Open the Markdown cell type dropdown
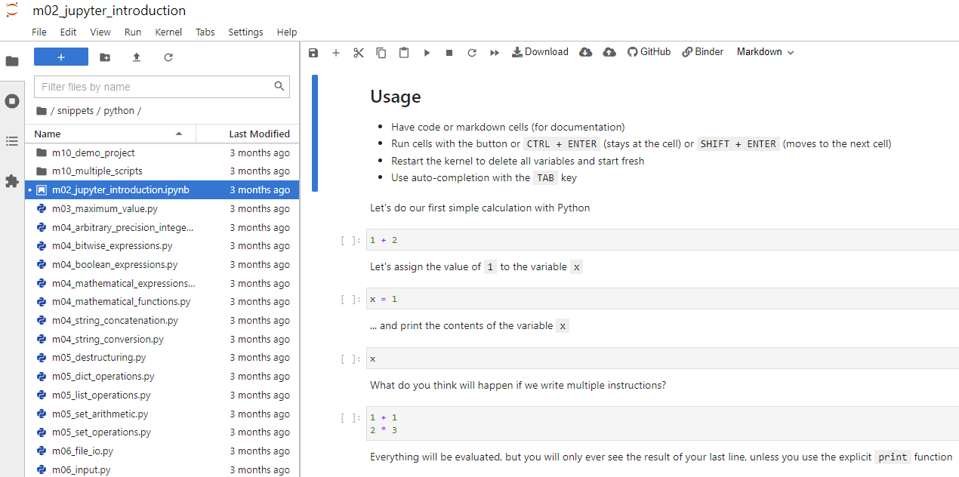Image resolution: width=959 pixels, height=477 pixels. pyautogui.click(x=764, y=51)
